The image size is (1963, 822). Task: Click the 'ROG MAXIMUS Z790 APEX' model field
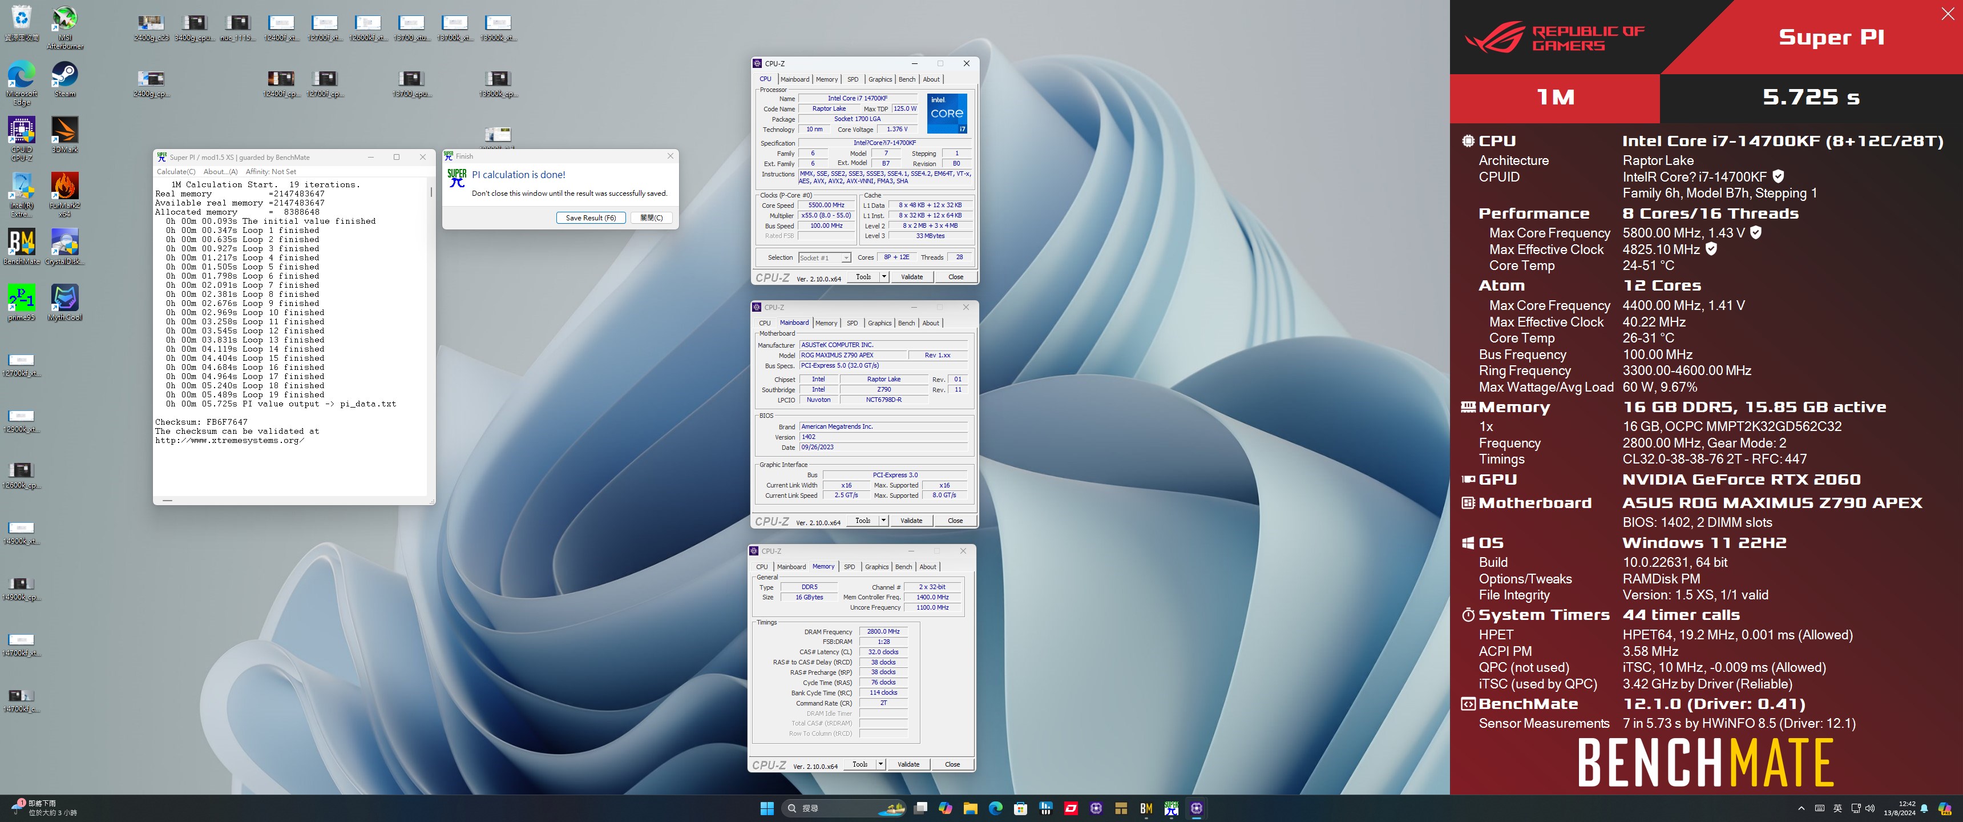point(853,355)
